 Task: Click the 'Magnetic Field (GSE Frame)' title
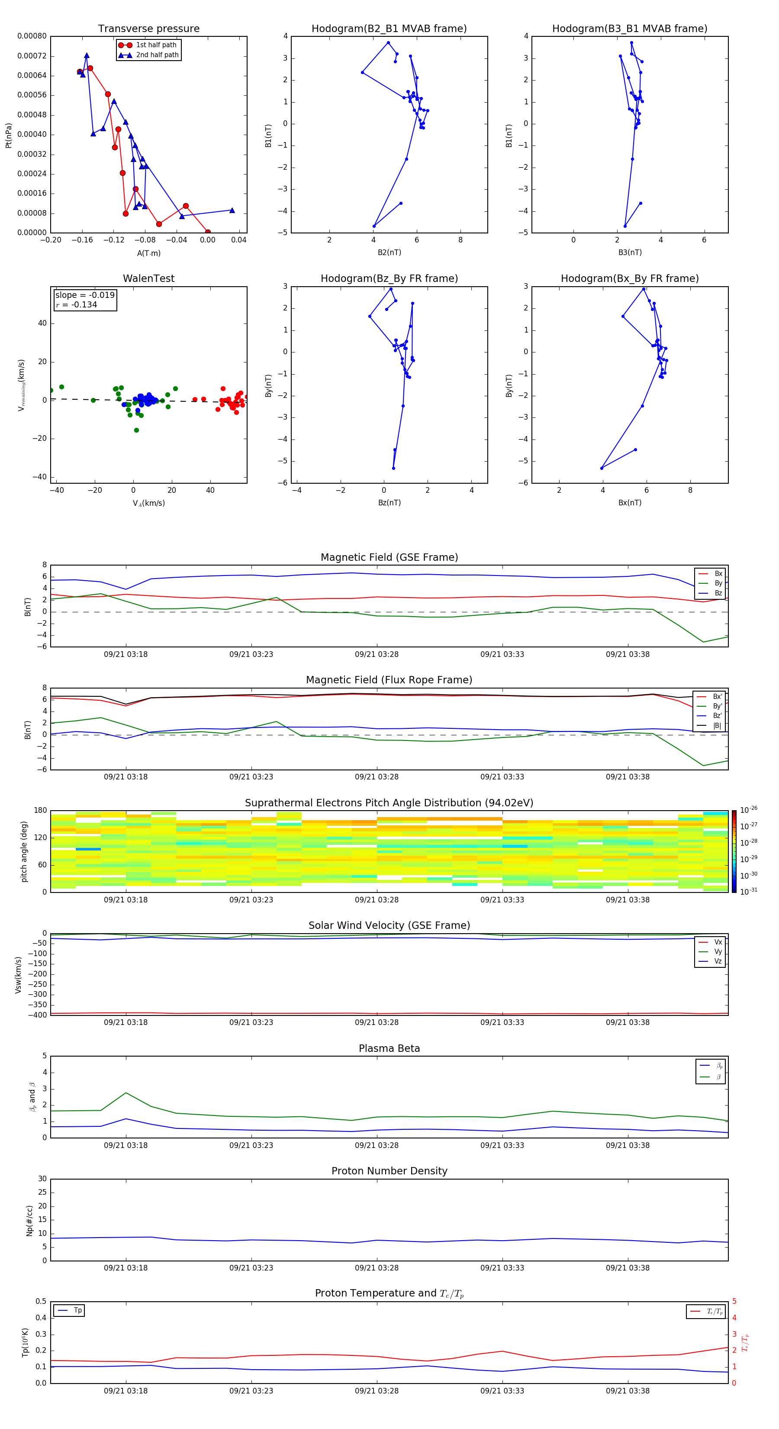pos(389,557)
